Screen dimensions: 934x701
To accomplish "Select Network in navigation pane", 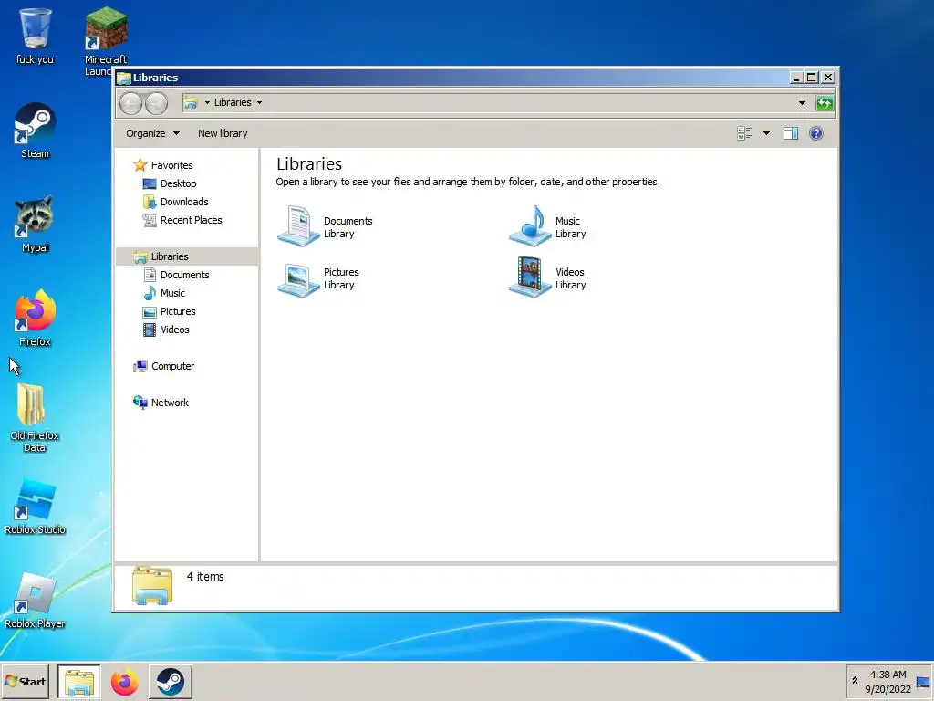I will (169, 403).
